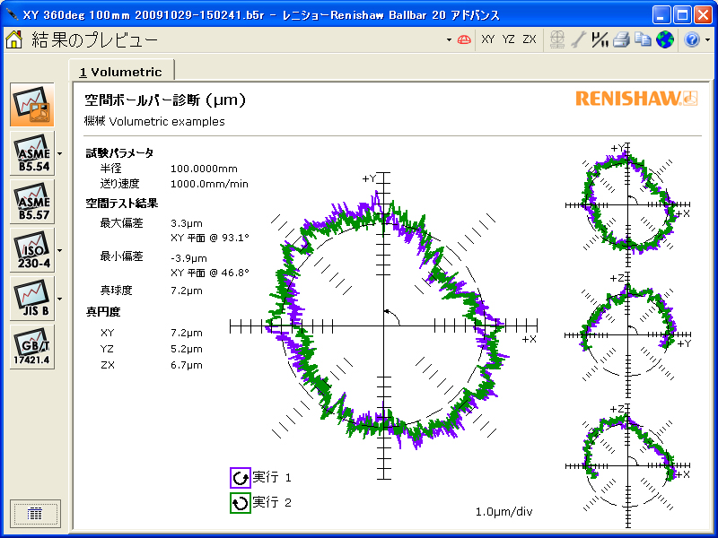Expand the dropdown arrow beside ISO 230-4
Screen dimensions: 718x538
coord(59,250)
